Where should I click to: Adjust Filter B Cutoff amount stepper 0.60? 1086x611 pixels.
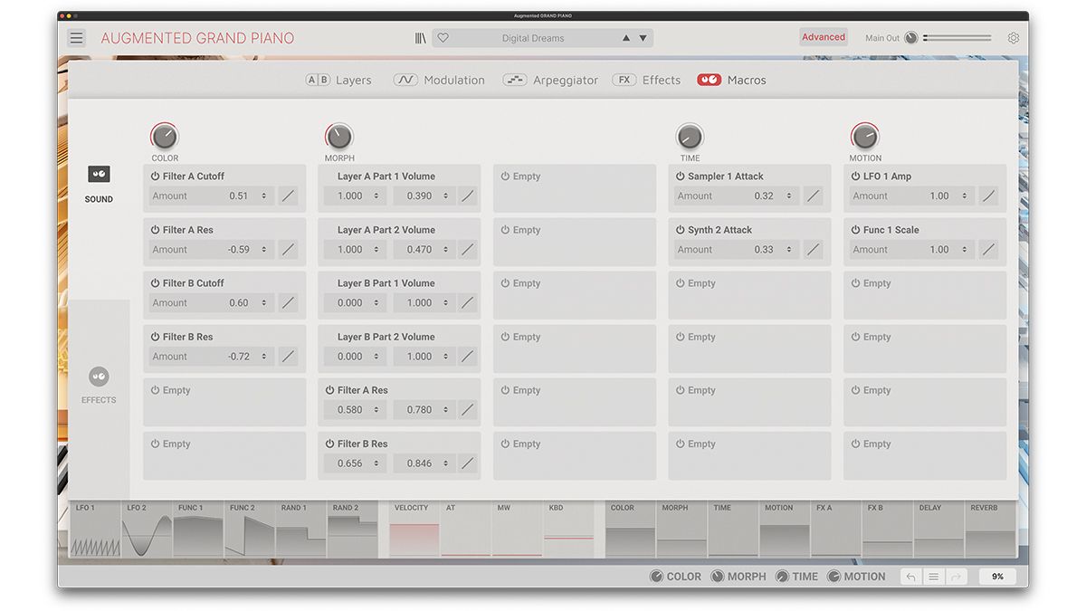264,302
